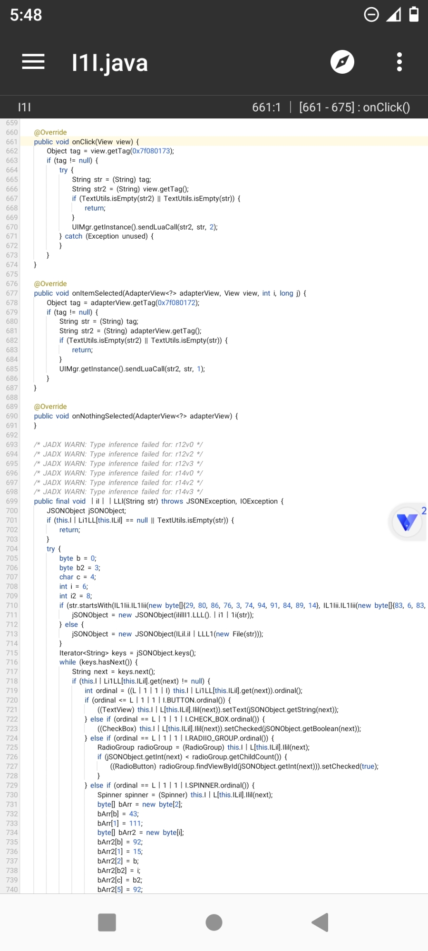Tap the Android home button

[214, 922]
